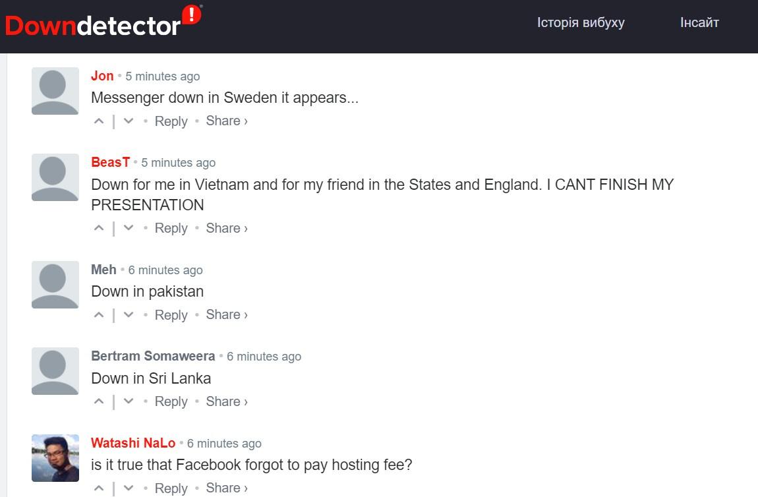This screenshot has width=758, height=497.
Task: Open Share menu under Bertram Somaweera's comment
Action: coord(227,401)
